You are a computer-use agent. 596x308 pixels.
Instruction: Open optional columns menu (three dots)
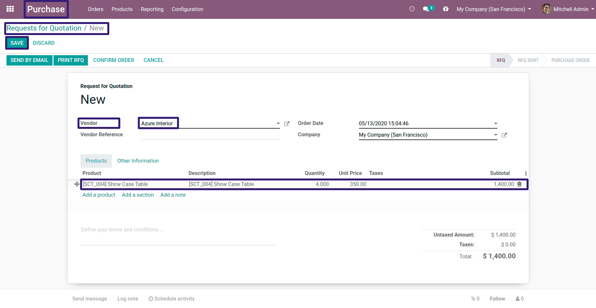tap(526, 173)
